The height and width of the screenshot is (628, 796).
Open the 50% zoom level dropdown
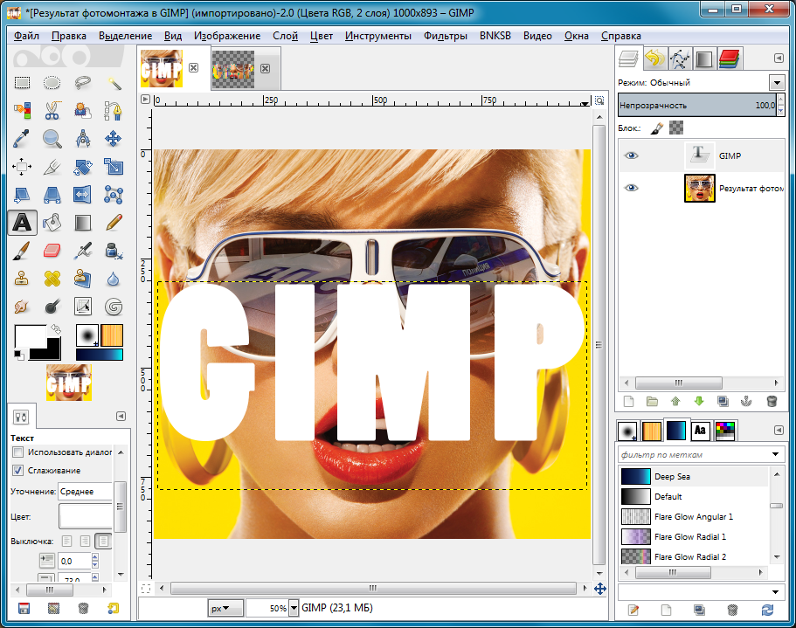click(x=294, y=608)
